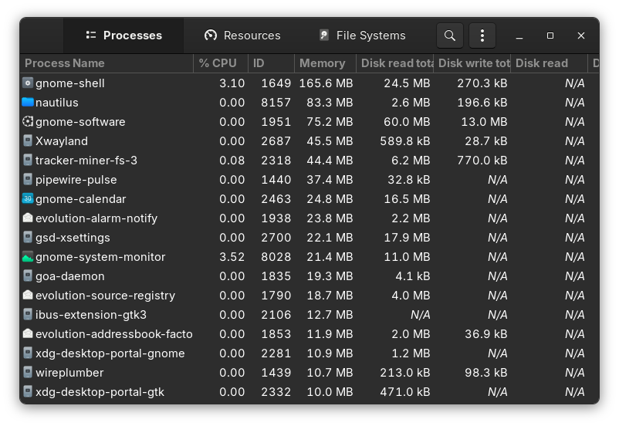619x426 pixels.
Task: Click the gnome-software icon
Action: click(28, 122)
